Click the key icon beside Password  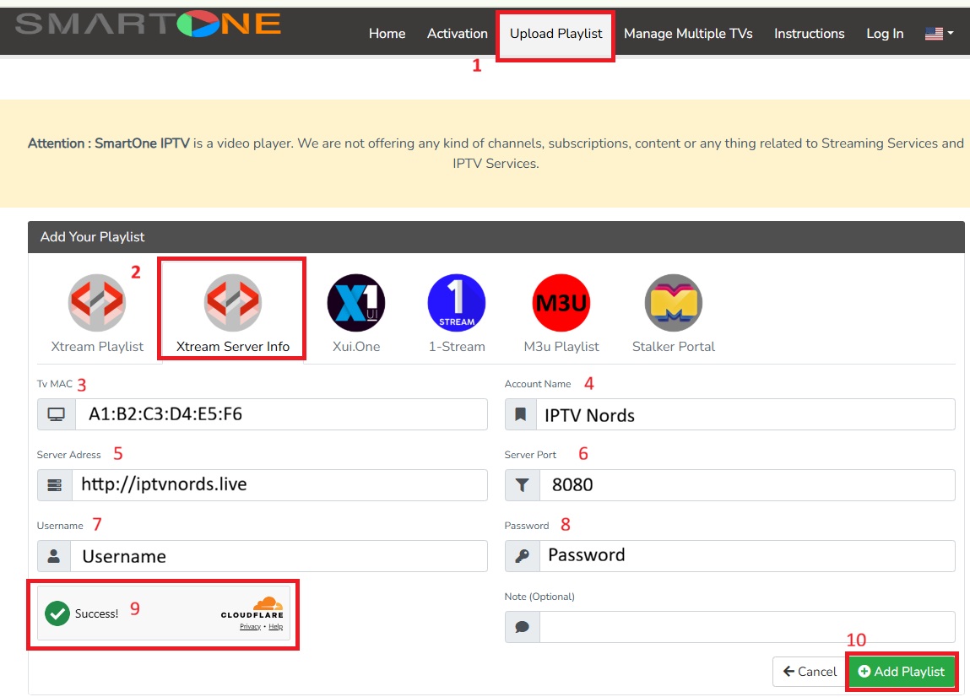click(522, 556)
